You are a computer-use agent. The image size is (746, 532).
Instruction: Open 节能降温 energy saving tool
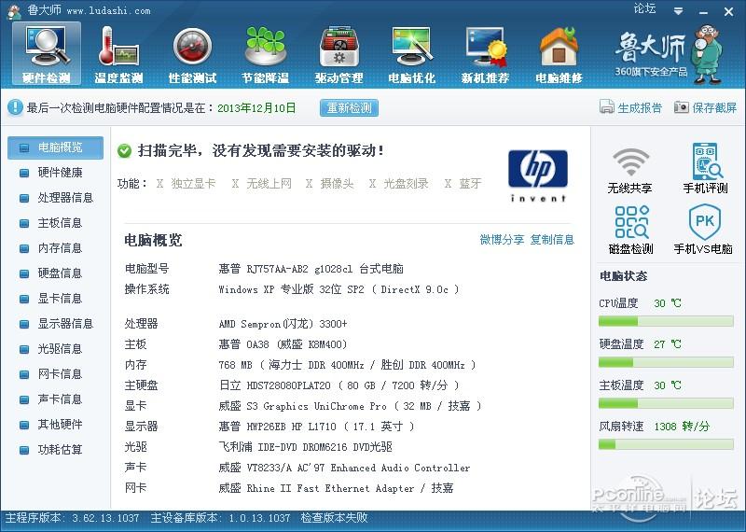click(x=266, y=54)
